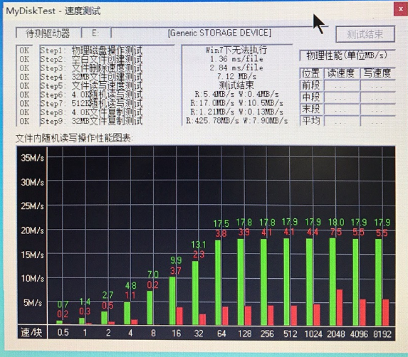The width and height of the screenshot is (408, 357).
Task: Click the 平均 row label
Action: tap(311, 121)
